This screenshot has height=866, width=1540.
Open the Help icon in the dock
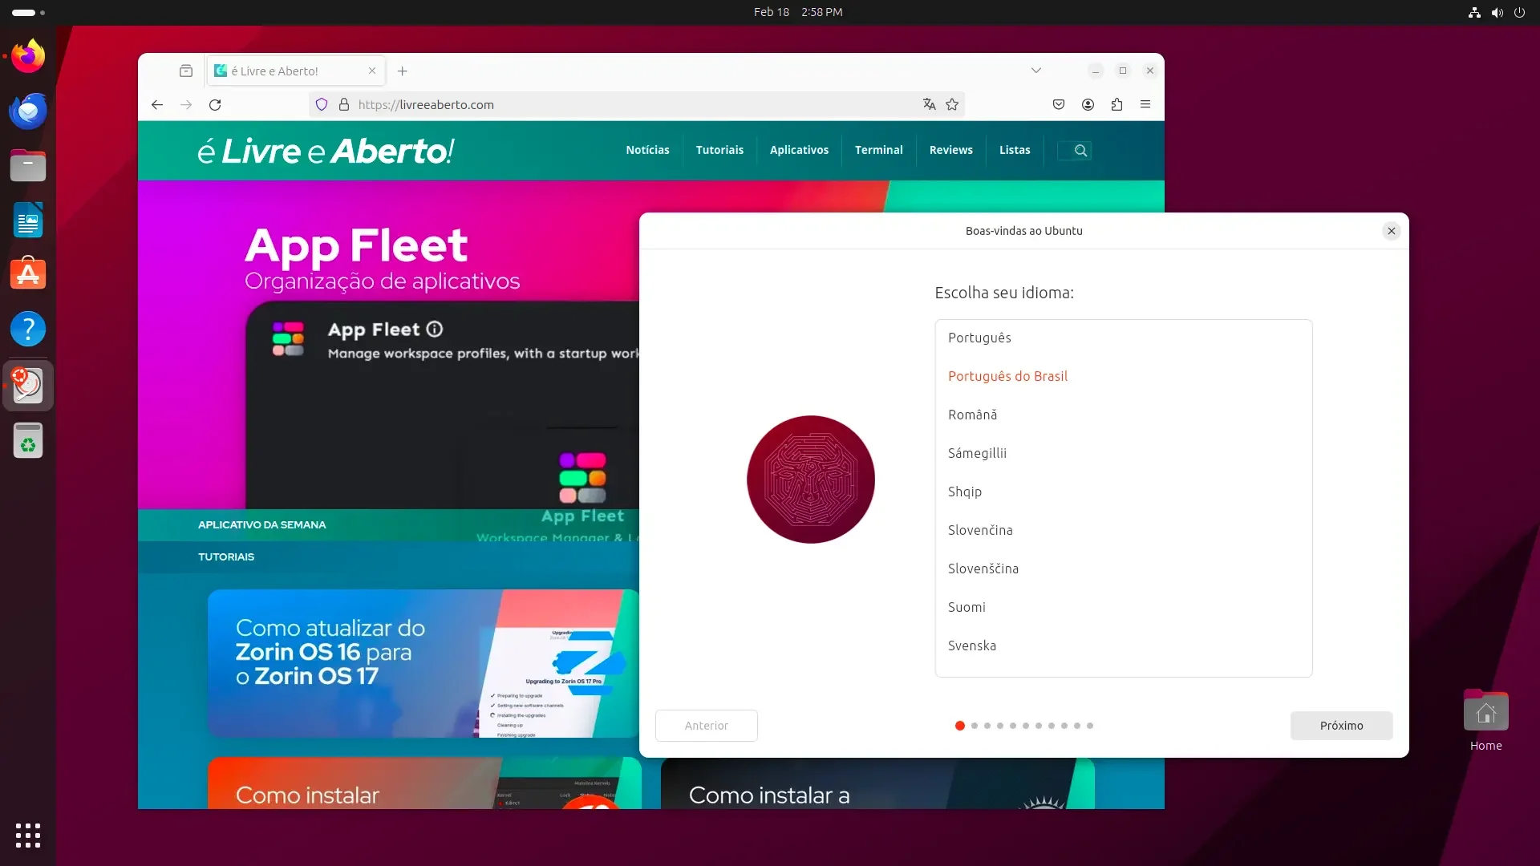pyautogui.click(x=28, y=329)
